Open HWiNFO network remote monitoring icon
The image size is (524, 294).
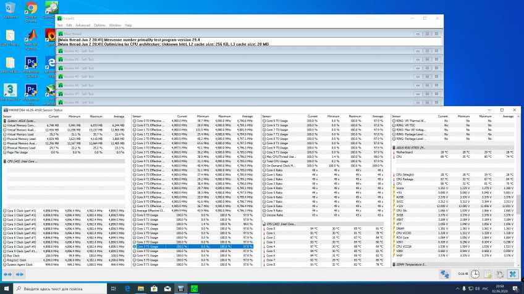(x=445, y=274)
